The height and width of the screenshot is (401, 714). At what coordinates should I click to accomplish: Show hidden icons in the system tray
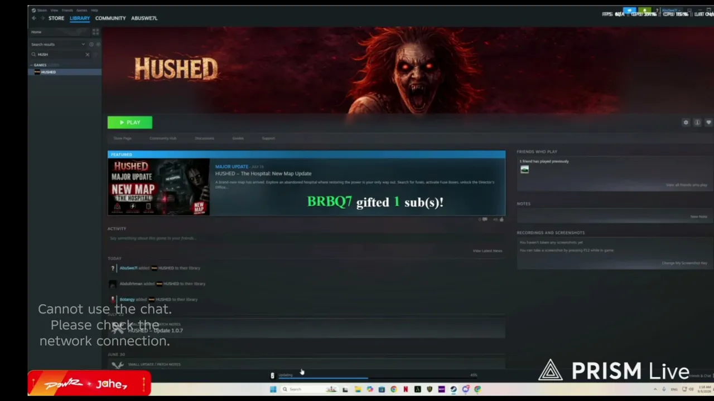[655, 389]
